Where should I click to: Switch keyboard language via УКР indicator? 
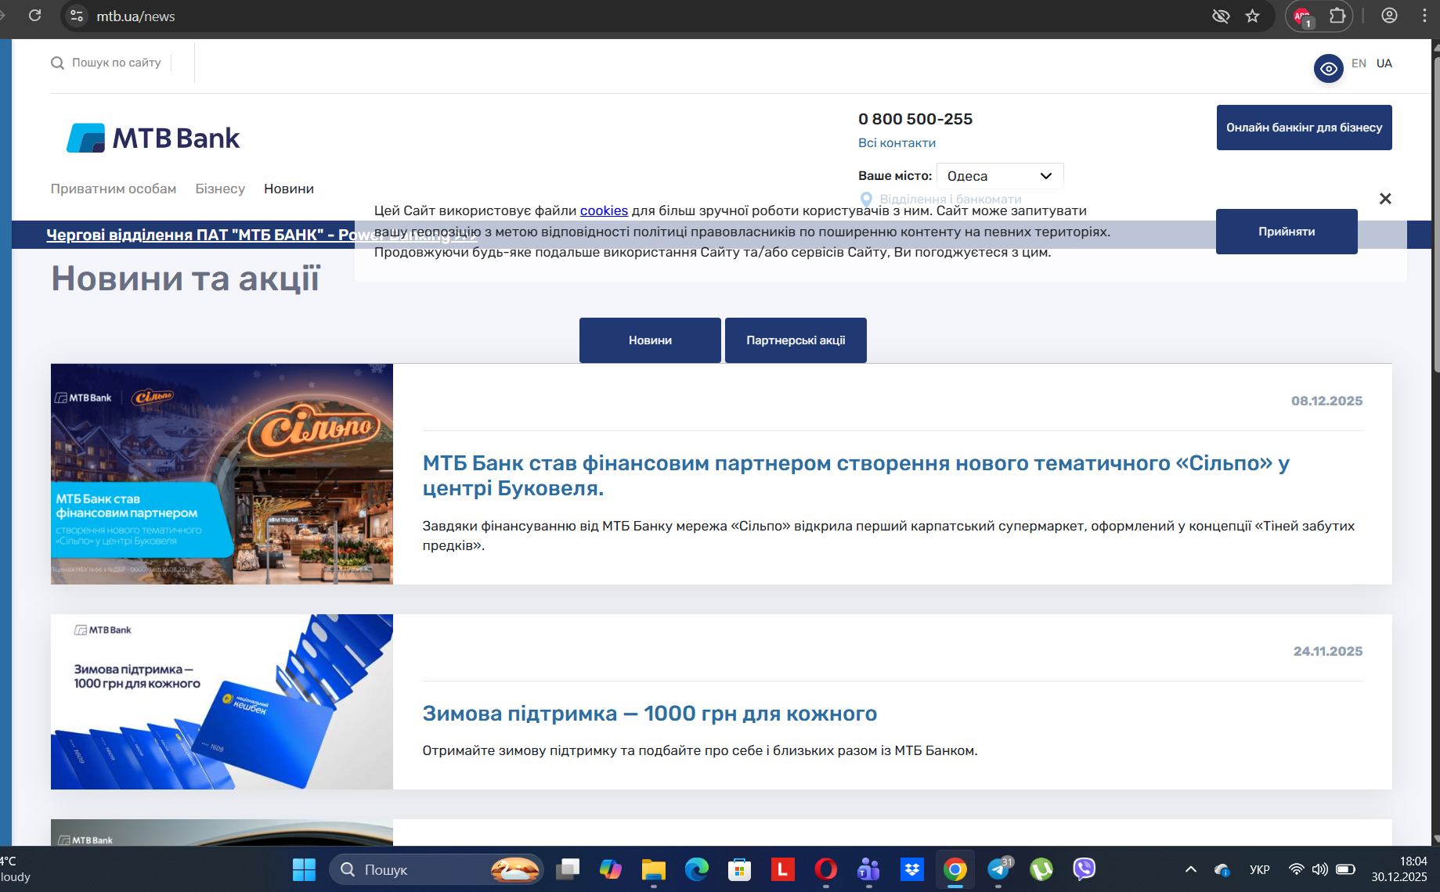(1260, 869)
